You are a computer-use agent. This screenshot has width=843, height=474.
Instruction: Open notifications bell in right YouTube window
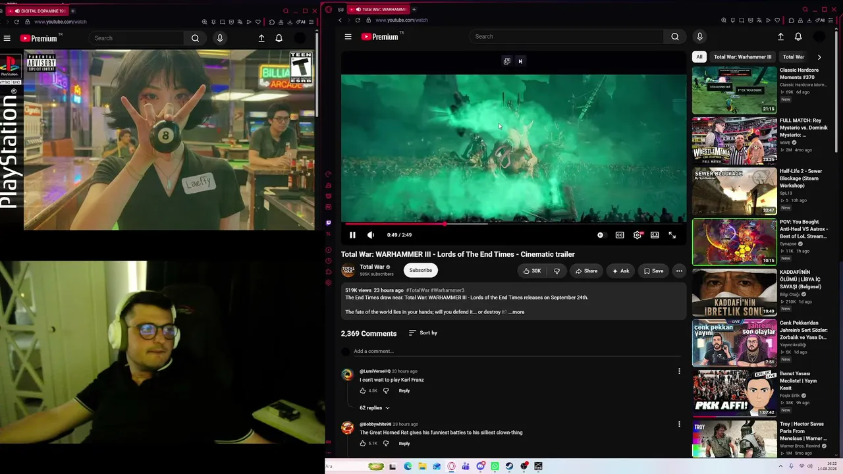(798, 37)
